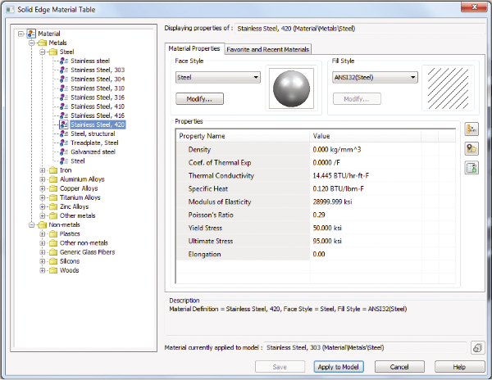Click Ultimate Stress value 95.000 ksi
492x380 pixels.
click(x=365, y=242)
